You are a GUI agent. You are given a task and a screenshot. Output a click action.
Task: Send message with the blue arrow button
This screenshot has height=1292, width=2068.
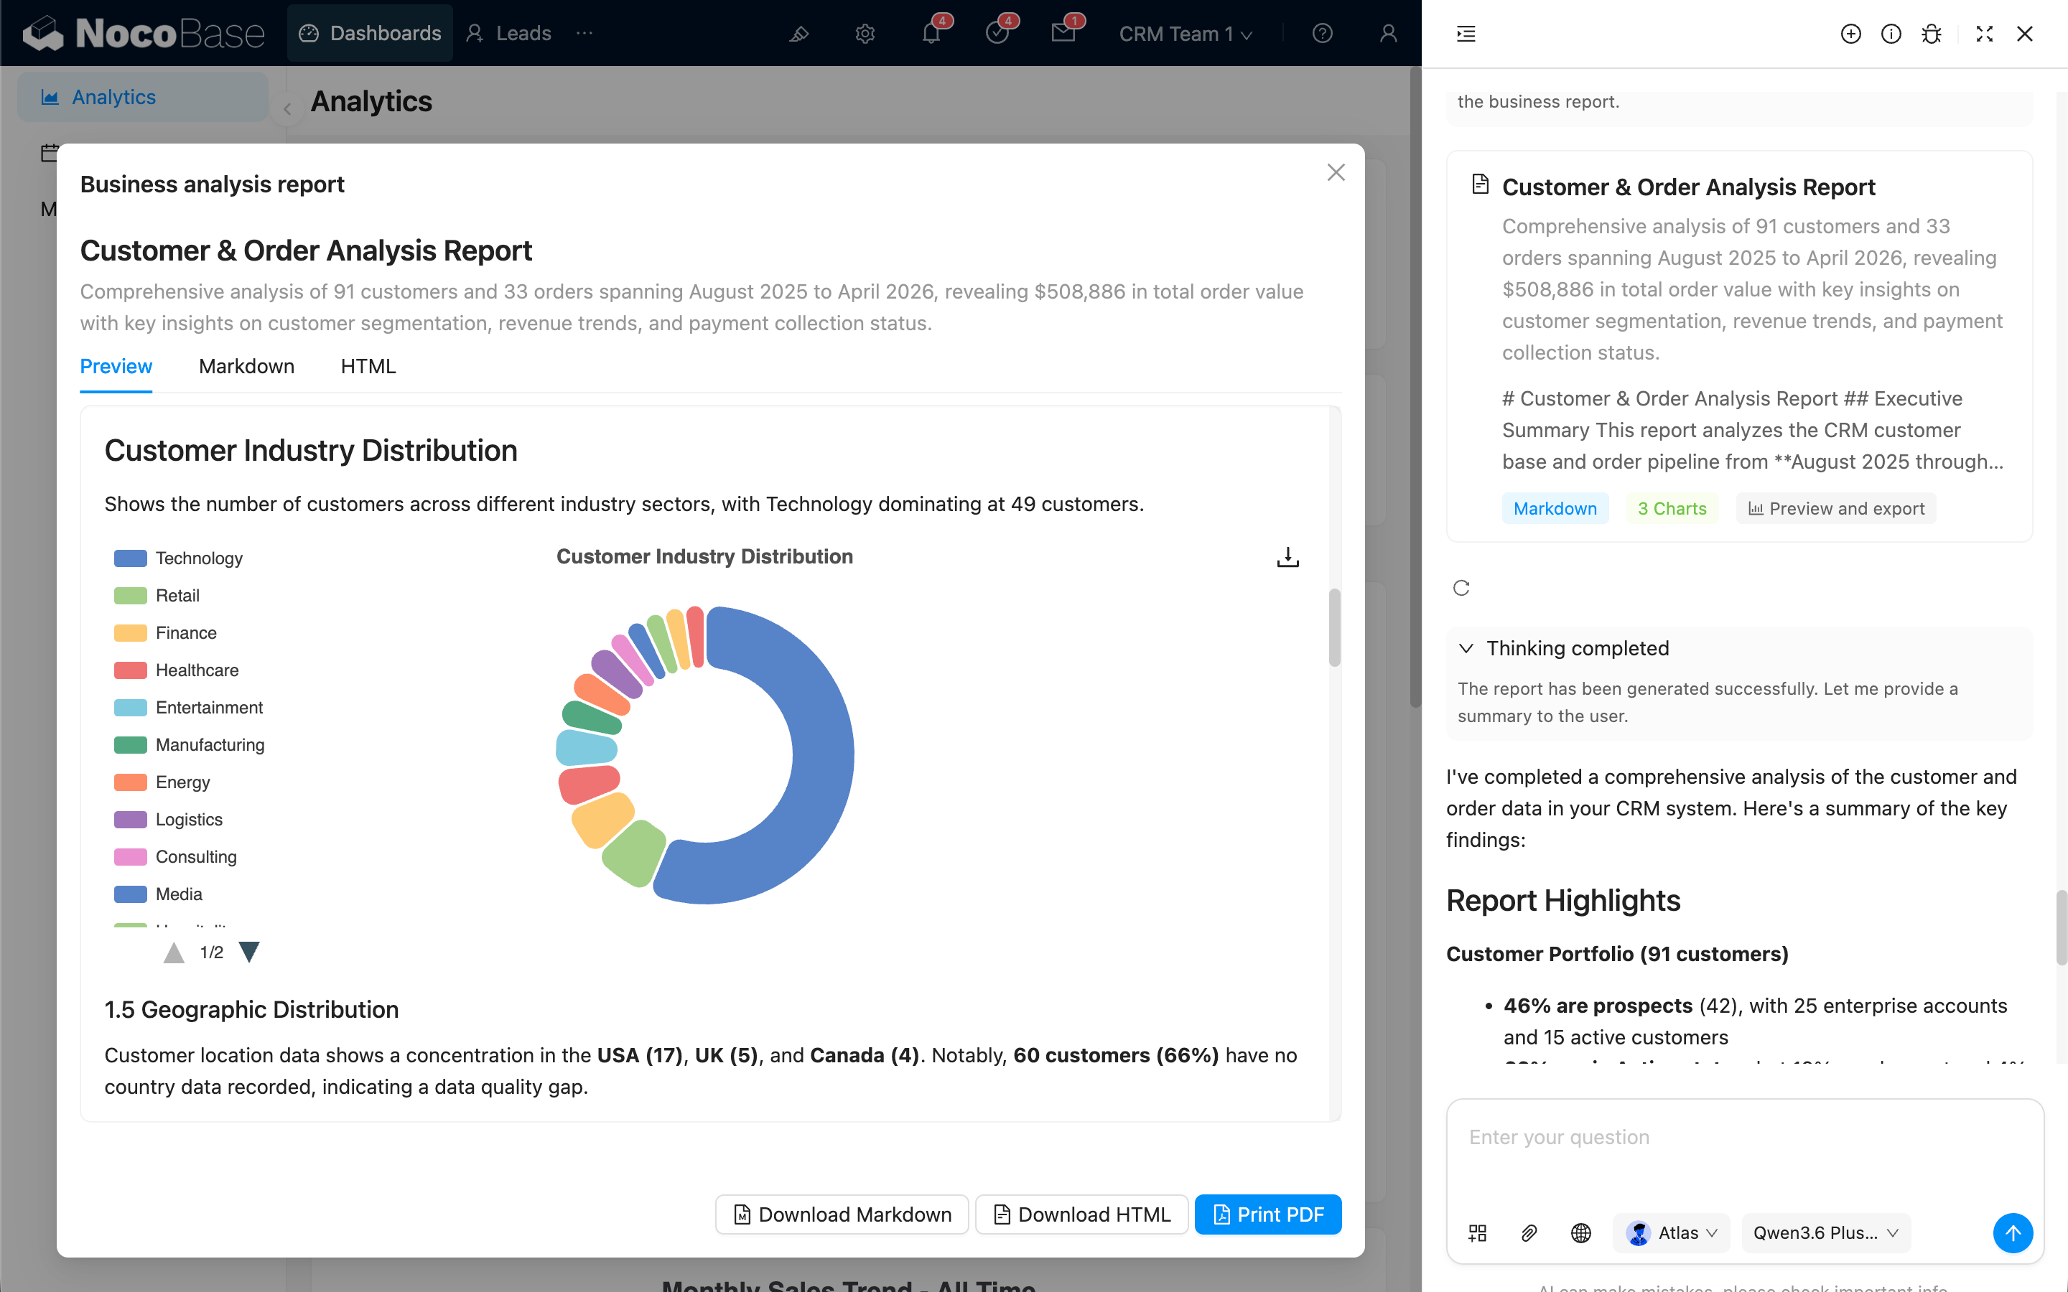[2013, 1232]
